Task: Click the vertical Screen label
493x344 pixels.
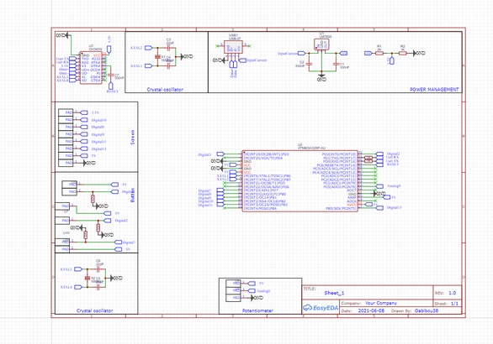Action: point(132,137)
